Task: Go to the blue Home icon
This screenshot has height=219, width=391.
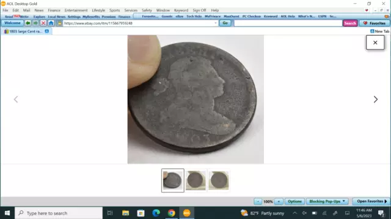Action: [x=51, y=23]
